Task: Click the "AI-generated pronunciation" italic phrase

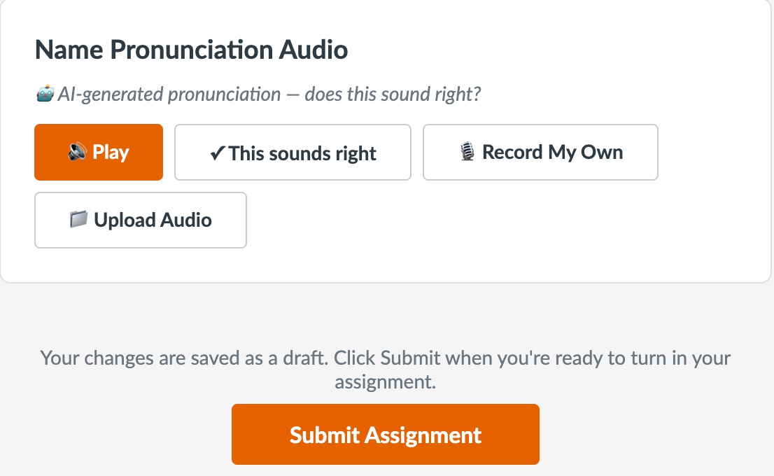Action: click(x=169, y=94)
